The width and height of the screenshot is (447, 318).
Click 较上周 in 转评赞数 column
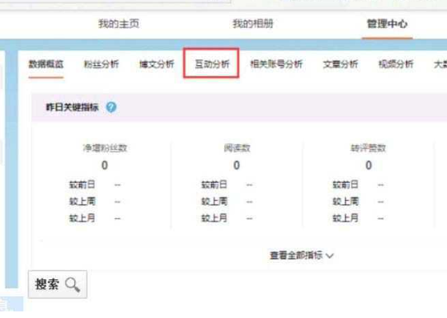[x=346, y=202]
